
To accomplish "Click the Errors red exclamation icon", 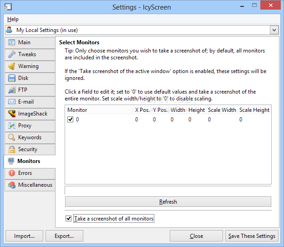I will [x=11, y=173].
